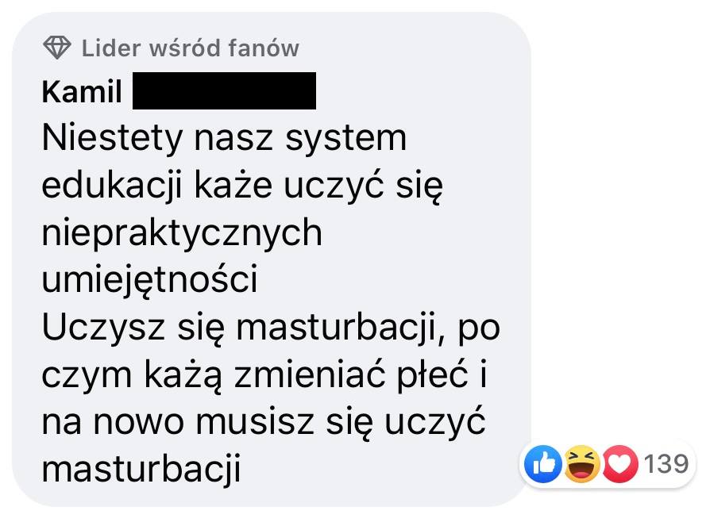710x522 pixels.
Task: Click the word 'edukacji' in the comment
Action: [x=112, y=186]
